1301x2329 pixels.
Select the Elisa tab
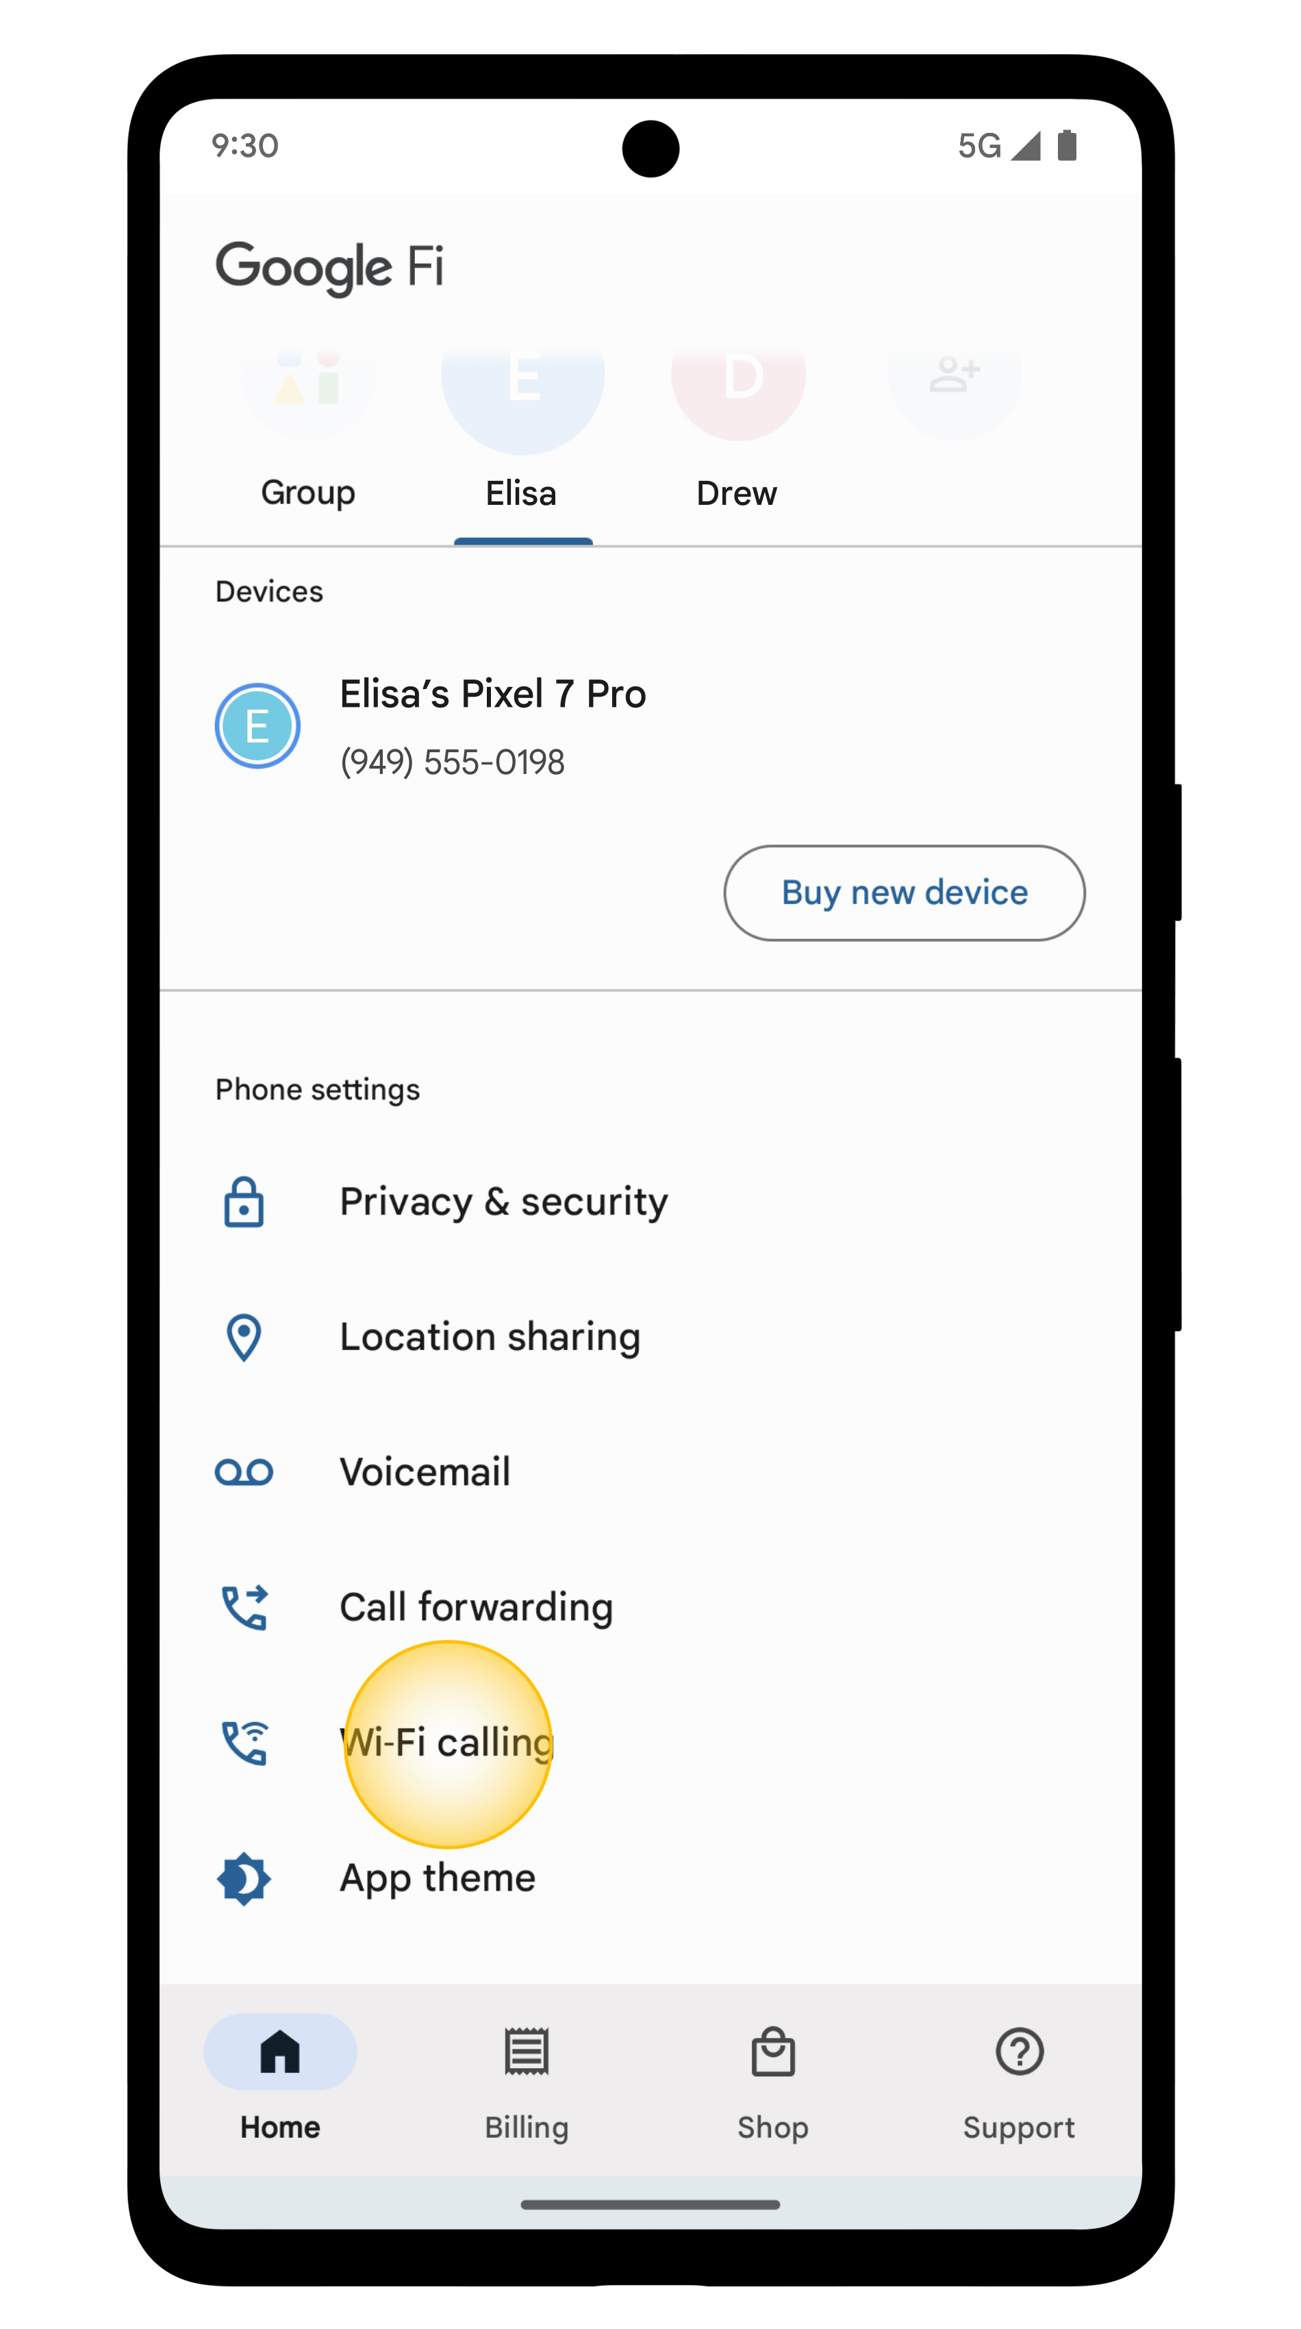[521, 494]
